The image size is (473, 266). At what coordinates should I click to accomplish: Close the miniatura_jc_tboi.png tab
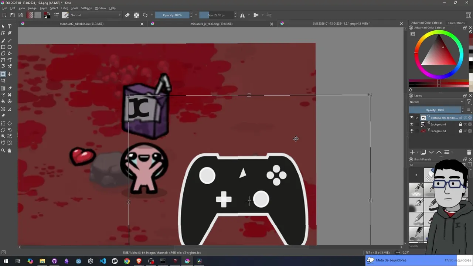coord(272,24)
